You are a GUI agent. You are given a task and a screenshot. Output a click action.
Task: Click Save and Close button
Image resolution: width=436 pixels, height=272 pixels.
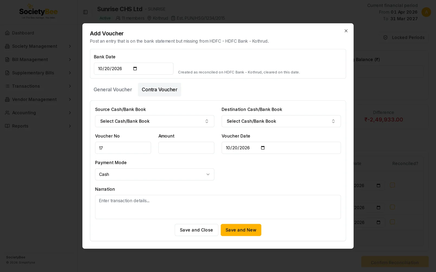[196, 230]
